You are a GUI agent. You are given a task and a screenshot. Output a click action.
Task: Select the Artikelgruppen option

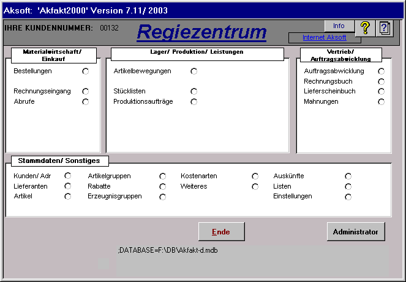(x=162, y=176)
